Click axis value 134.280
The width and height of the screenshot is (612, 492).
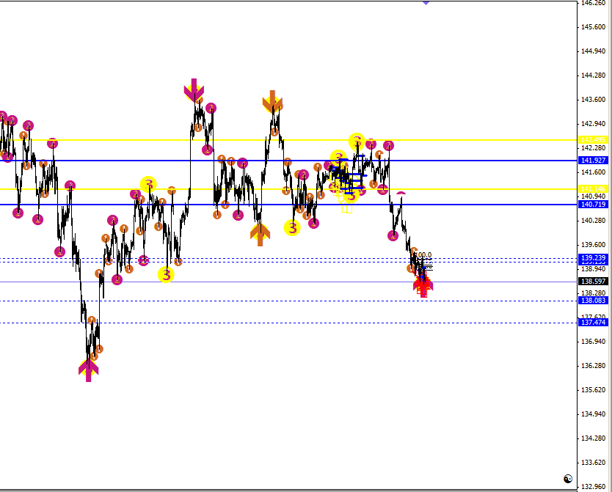pos(593,438)
